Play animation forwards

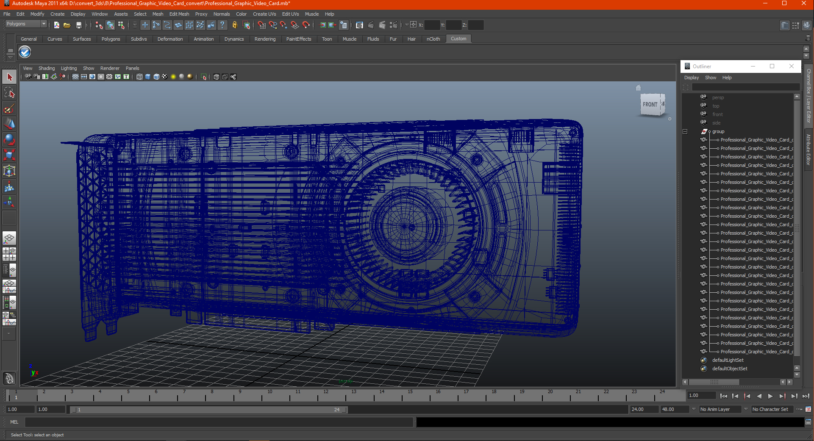tap(770, 396)
